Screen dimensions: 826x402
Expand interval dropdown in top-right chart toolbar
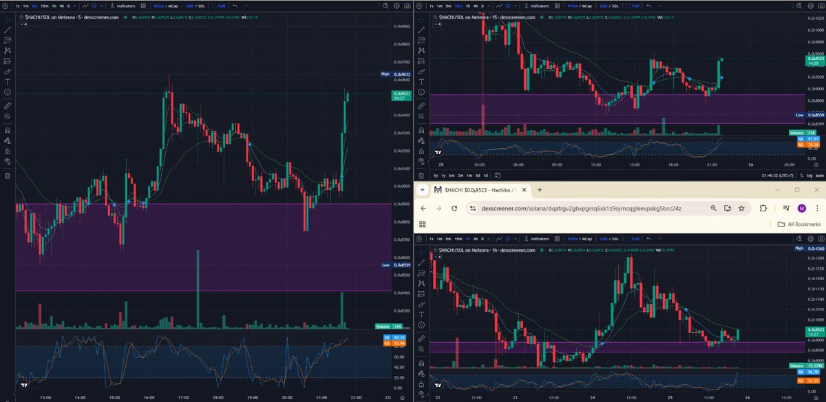pos(489,6)
